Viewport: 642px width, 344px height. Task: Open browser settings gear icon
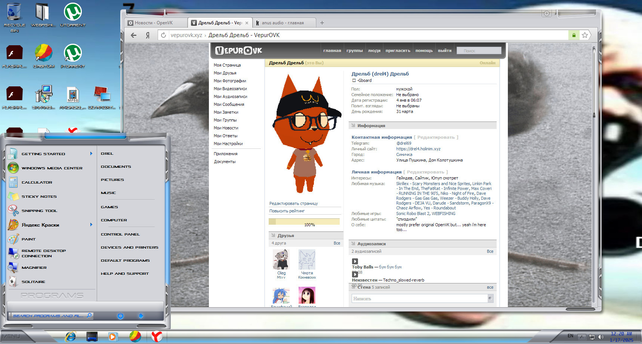[547, 13]
